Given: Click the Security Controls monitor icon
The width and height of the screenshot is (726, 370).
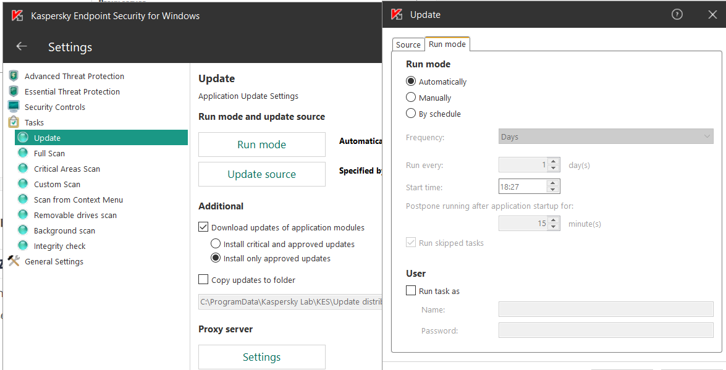Looking at the screenshot, I should (14, 106).
